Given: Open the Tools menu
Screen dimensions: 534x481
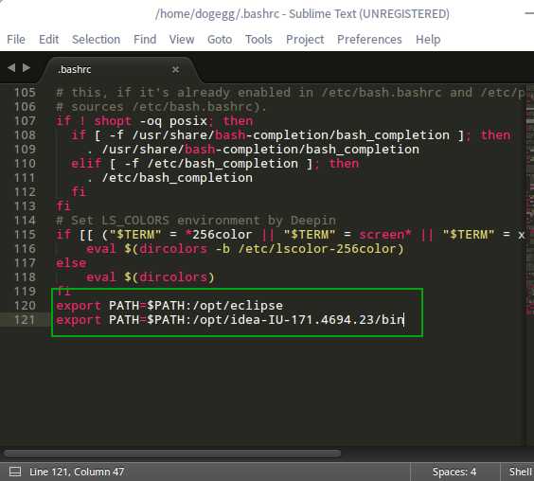Looking at the screenshot, I should pyautogui.click(x=258, y=40).
